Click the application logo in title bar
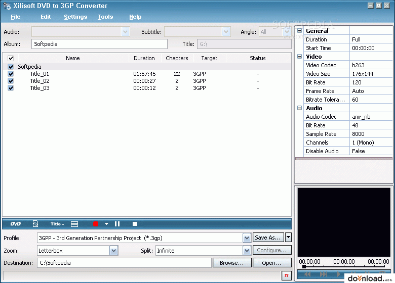This screenshot has width=395, height=283. (x=7, y=6)
